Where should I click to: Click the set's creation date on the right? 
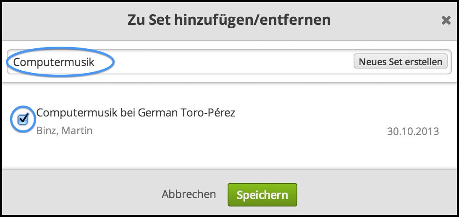coord(412,132)
